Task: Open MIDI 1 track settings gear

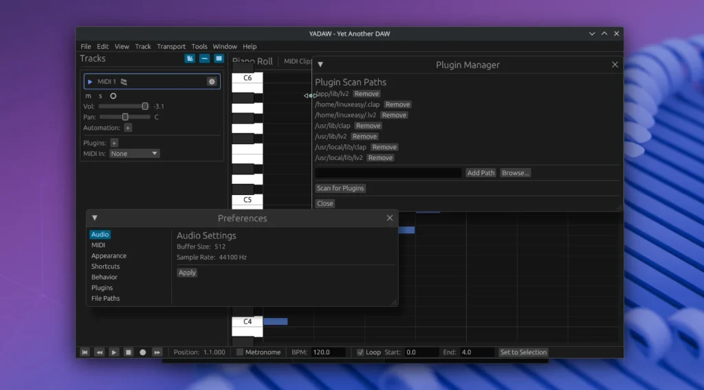Action: pyautogui.click(x=212, y=82)
